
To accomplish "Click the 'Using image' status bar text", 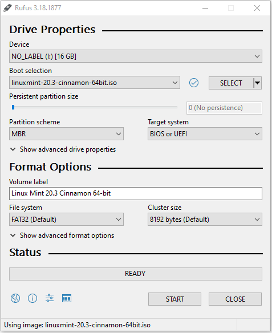I will 78,325.
